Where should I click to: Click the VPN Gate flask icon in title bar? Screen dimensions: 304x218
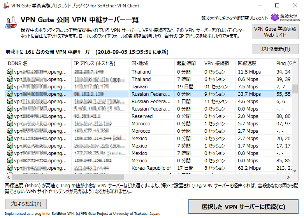pos(6,5)
